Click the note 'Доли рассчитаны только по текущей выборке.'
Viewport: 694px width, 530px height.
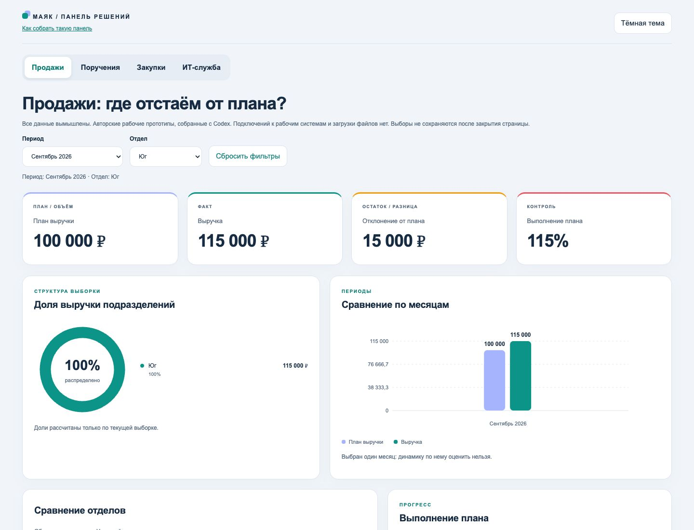point(96,428)
